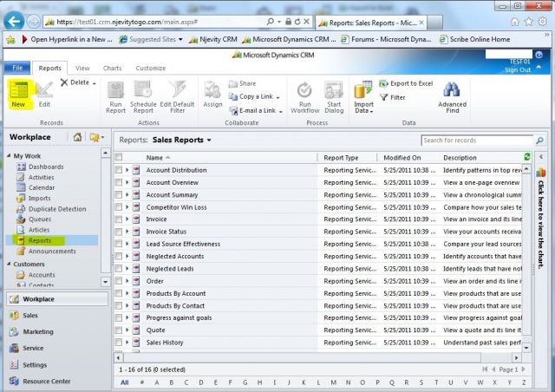Toggle the select-all checkbox in header
Viewport: 555px width, 392px height.
click(x=119, y=157)
